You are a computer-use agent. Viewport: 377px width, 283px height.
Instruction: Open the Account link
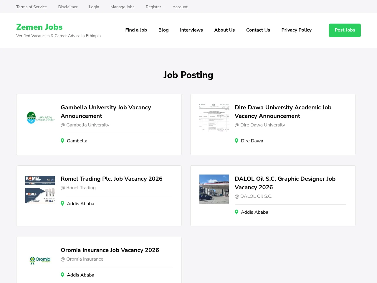pos(180,7)
